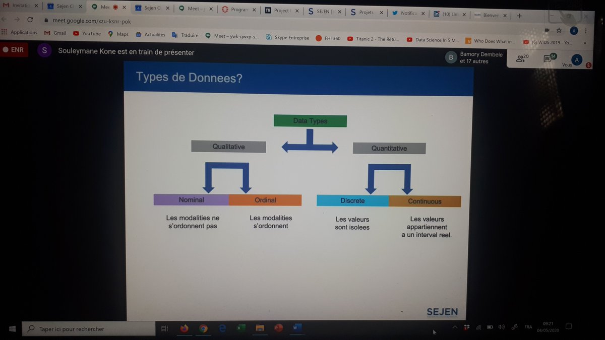Switch to the Bienven browser tab
The image size is (605, 340).
490,15
